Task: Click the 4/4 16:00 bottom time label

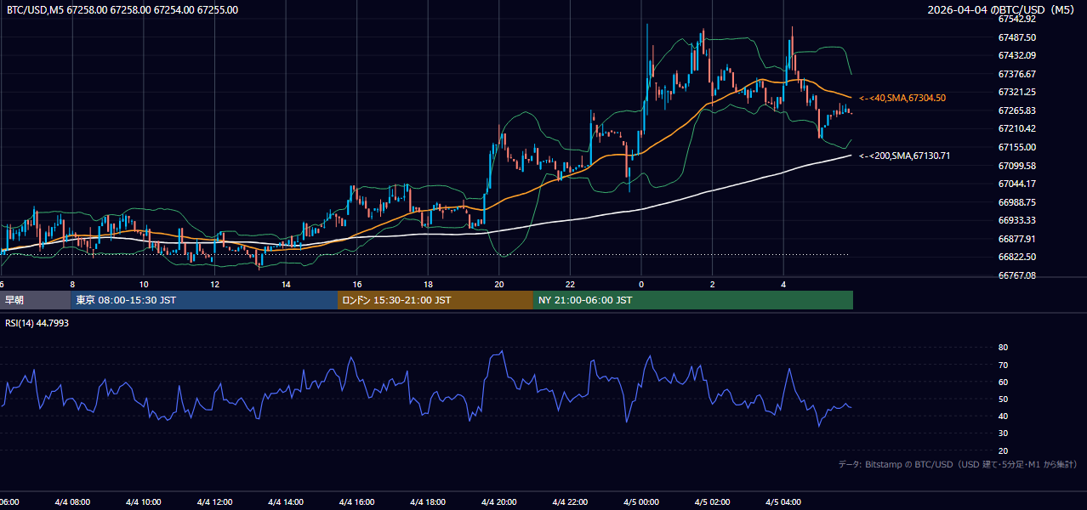Action: click(x=357, y=501)
